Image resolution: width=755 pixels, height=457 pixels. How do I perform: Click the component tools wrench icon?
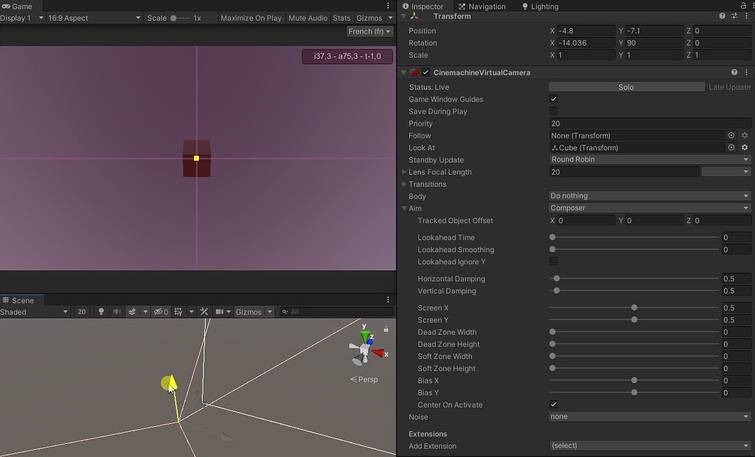click(203, 311)
